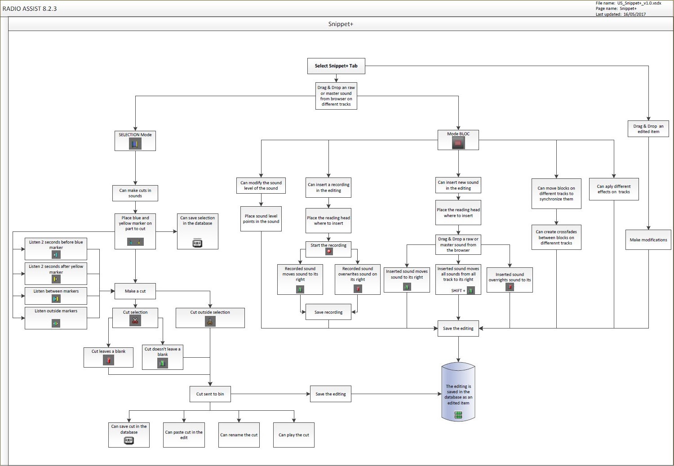
Task: Click the Cut outside selection icon
Action: tap(210, 321)
